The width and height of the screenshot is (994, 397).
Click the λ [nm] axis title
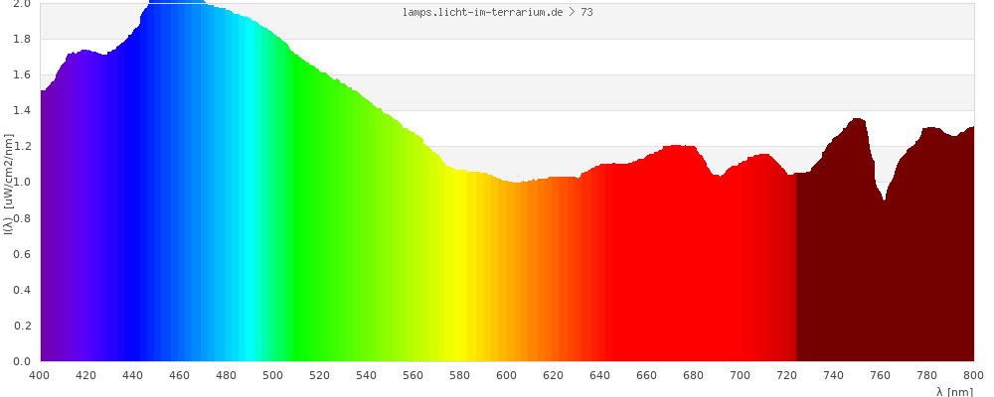pos(954,391)
